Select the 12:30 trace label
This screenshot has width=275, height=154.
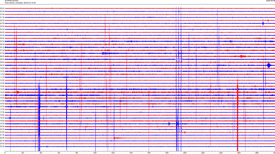(x=2, y=83)
